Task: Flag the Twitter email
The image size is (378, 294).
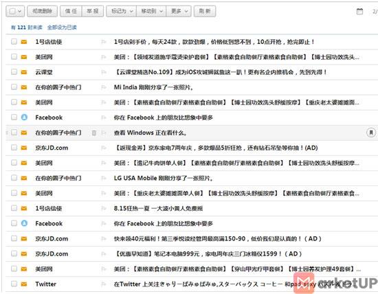Action: coord(104,284)
